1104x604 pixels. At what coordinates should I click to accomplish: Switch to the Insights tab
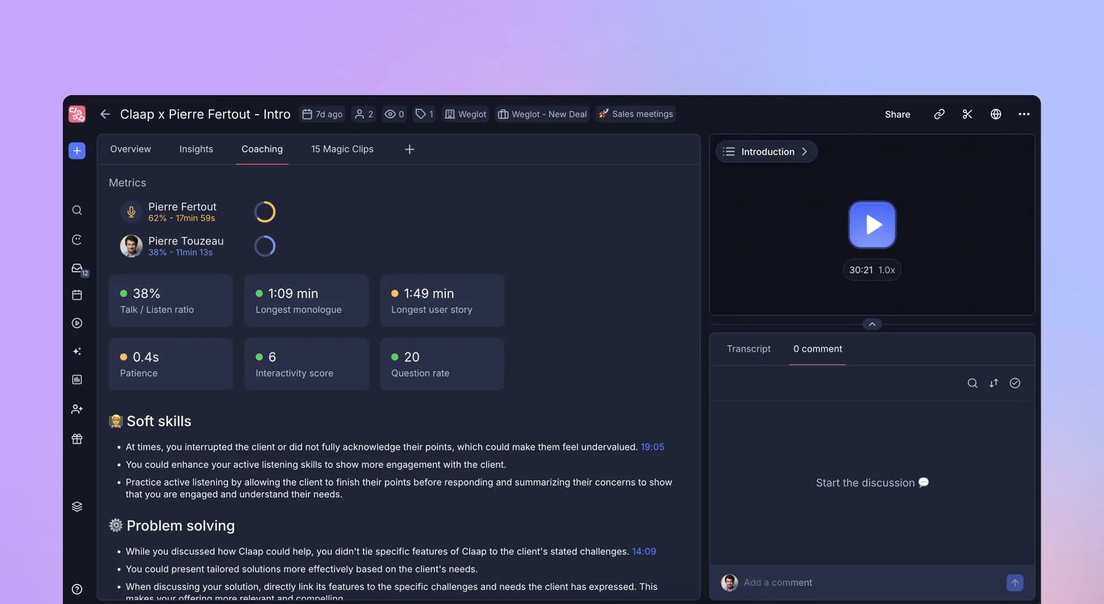196,149
